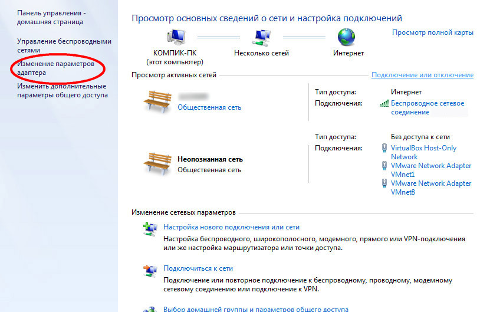Click the icon beside Настройка нового подключения

tap(150, 229)
